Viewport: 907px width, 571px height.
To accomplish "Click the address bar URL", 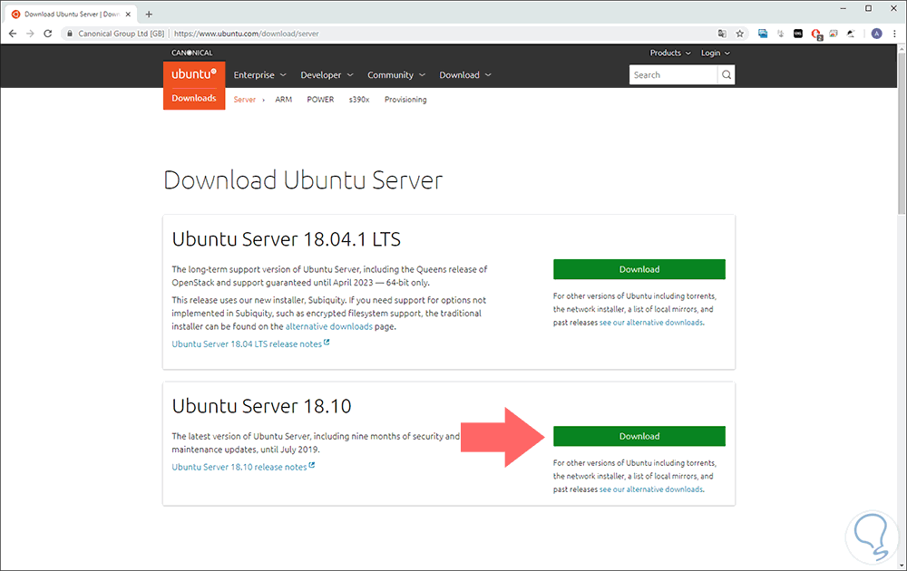I will [x=247, y=34].
